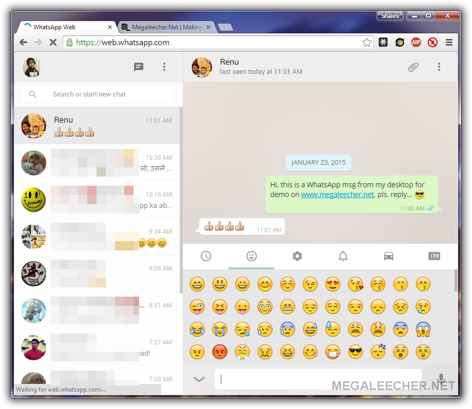Screen dimensions: 472x409
Task: Insert the winking tongue-out emoji
Action: (197, 307)
